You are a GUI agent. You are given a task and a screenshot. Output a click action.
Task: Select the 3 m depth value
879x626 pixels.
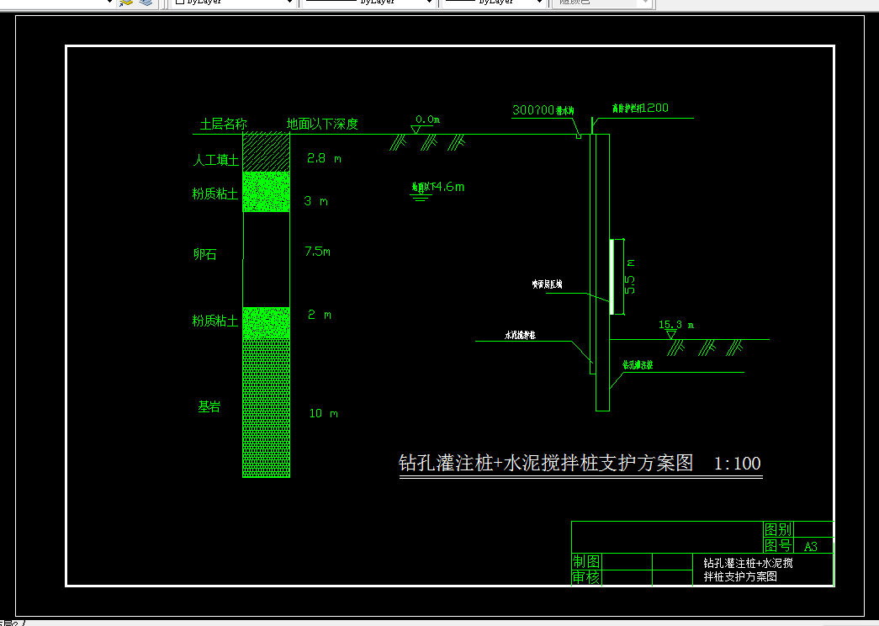(x=315, y=201)
